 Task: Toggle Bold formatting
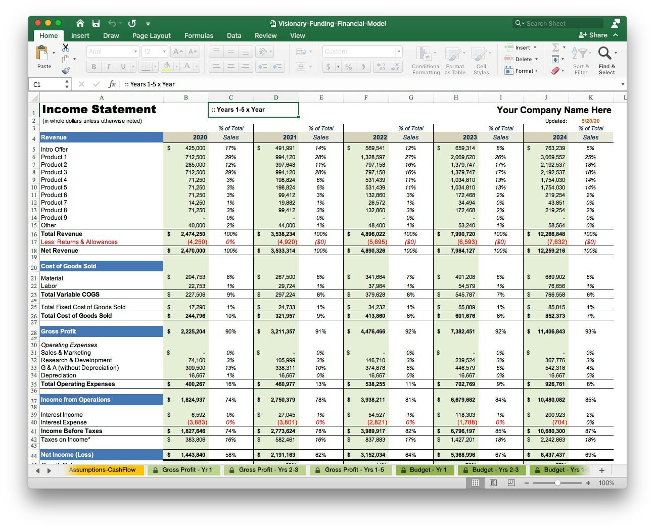tap(93, 67)
